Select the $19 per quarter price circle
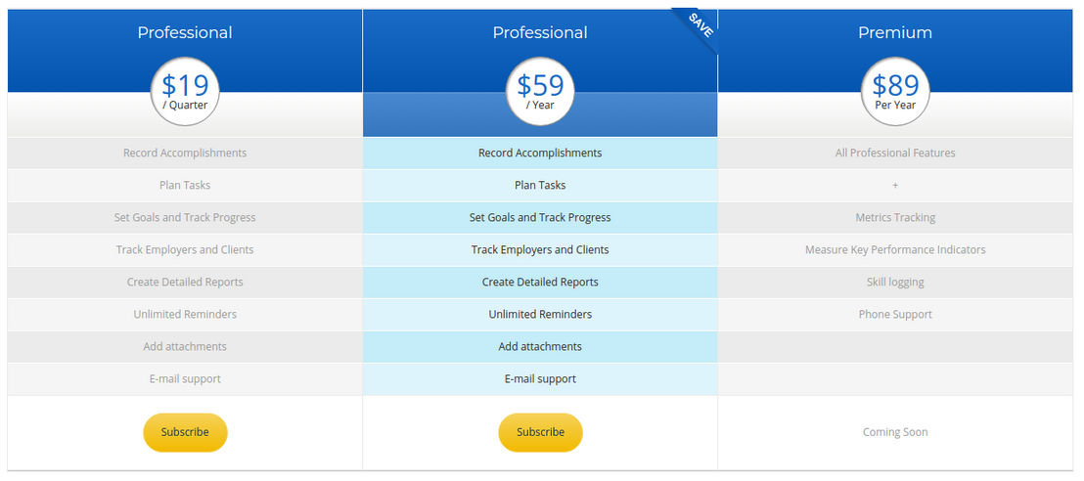1084x481 pixels. pos(185,91)
